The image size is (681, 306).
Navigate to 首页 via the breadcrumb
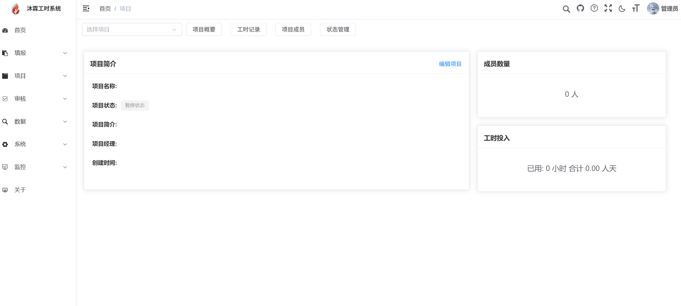point(105,8)
